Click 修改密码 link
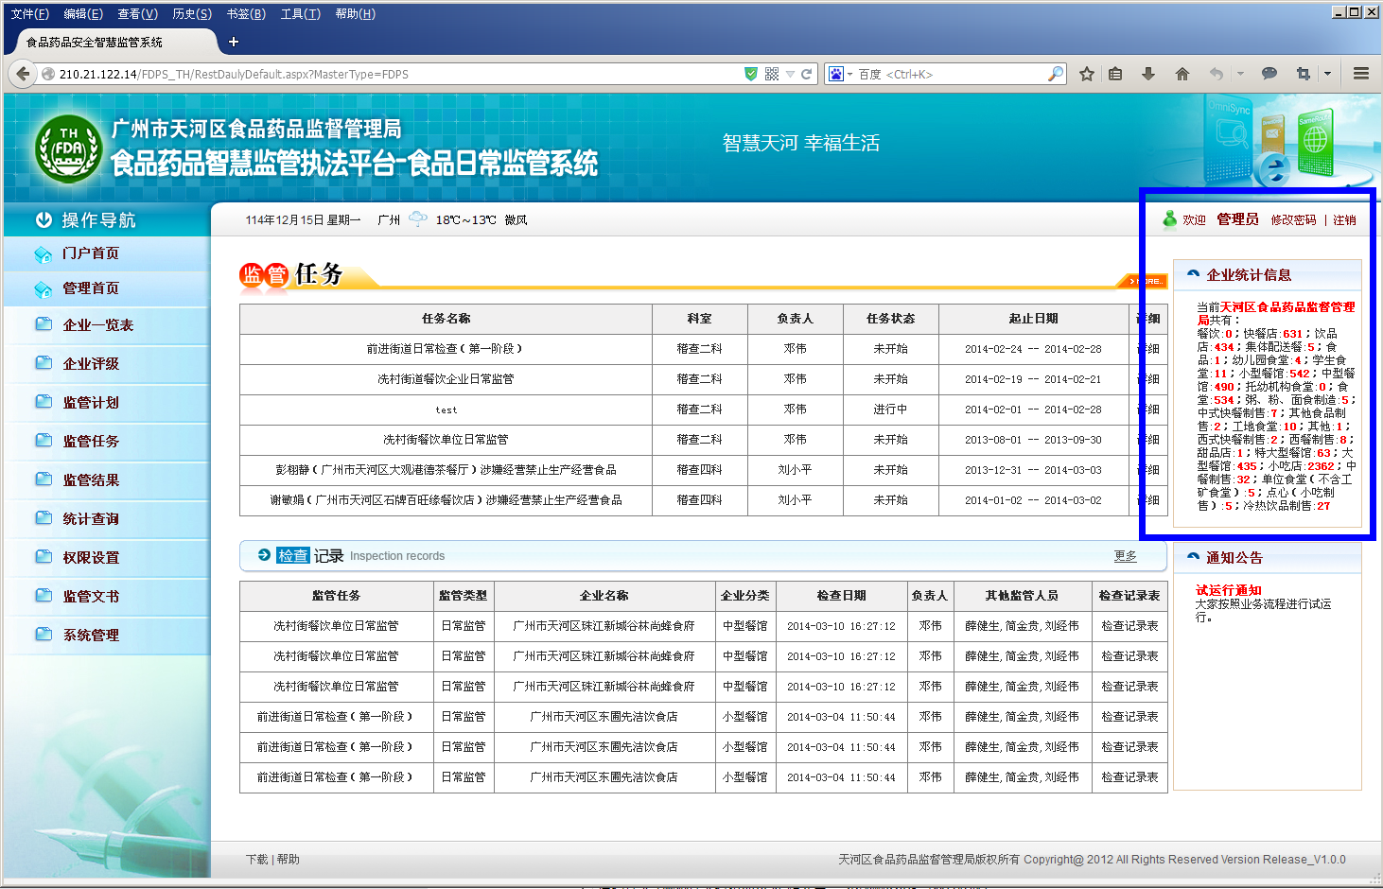 [x=1293, y=219]
